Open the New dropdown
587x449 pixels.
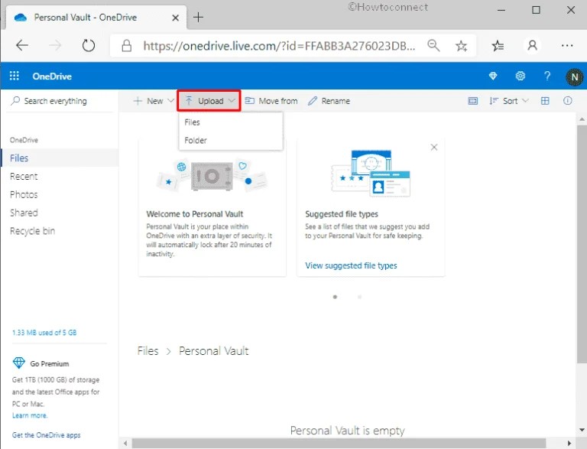(x=154, y=101)
